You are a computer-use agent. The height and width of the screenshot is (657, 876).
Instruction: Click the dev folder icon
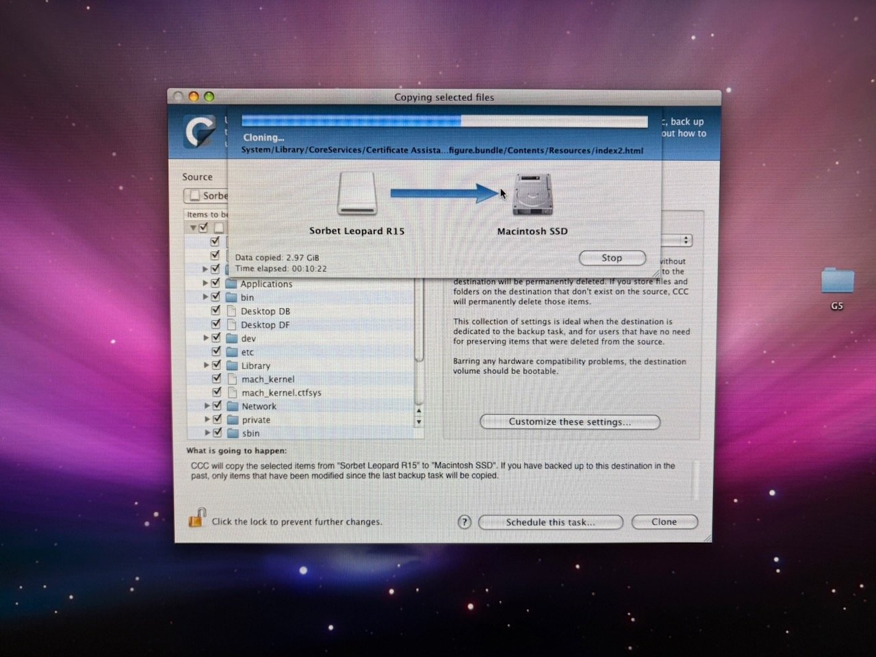point(231,338)
